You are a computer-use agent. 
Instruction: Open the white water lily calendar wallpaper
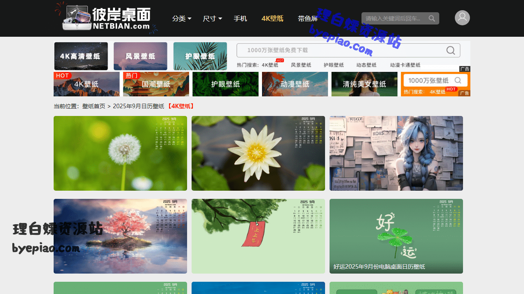[x=258, y=153]
